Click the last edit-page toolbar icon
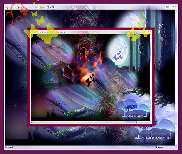Screen dimensions: 182x154 [53, 8]
